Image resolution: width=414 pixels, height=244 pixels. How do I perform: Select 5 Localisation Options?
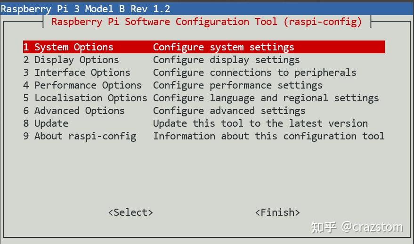(85, 98)
